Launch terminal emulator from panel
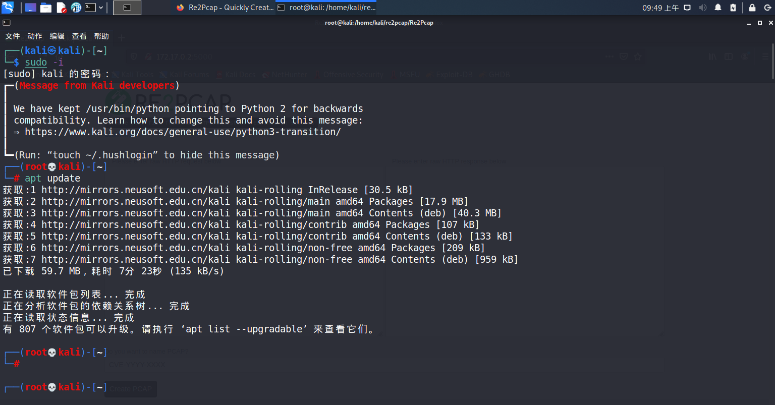 tap(90, 8)
